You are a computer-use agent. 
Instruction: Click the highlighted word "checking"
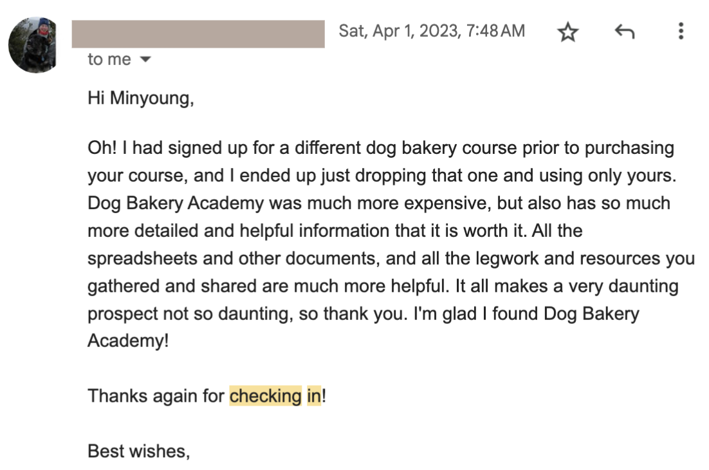coord(265,395)
